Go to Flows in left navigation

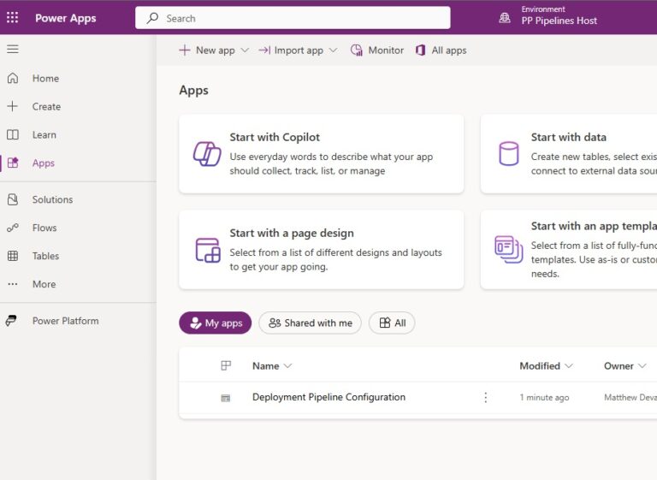tap(44, 228)
